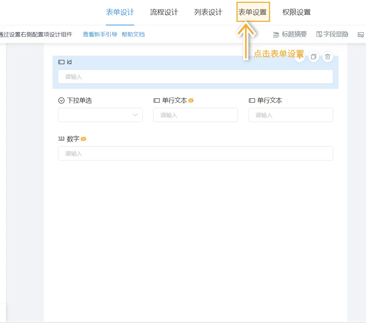Viewport: 366px width, 323px height.
Task: Open the 查看新手引导 link
Action: tap(100, 34)
